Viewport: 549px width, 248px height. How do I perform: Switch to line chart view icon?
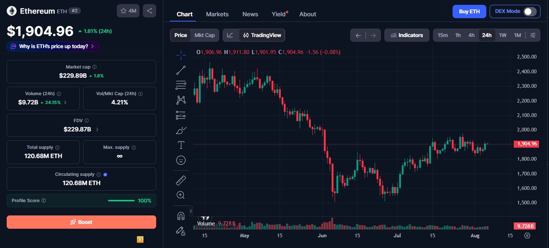(x=230, y=35)
